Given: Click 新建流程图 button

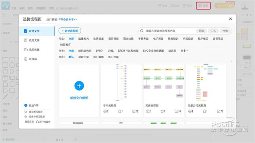Looking at the screenshot, I should [70, 31].
